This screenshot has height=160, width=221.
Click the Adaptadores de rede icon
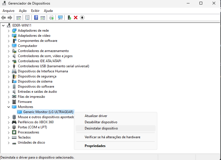[x=14, y=31]
